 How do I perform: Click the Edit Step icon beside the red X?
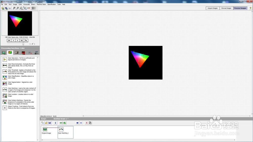90,123
